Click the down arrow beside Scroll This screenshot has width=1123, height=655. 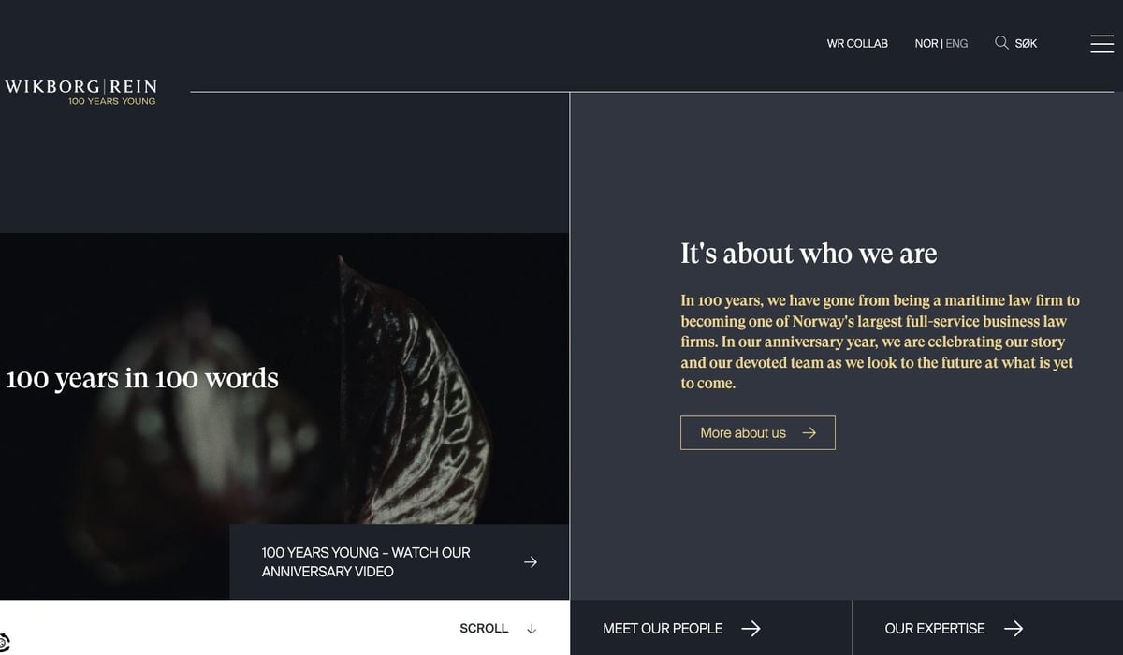click(x=532, y=629)
